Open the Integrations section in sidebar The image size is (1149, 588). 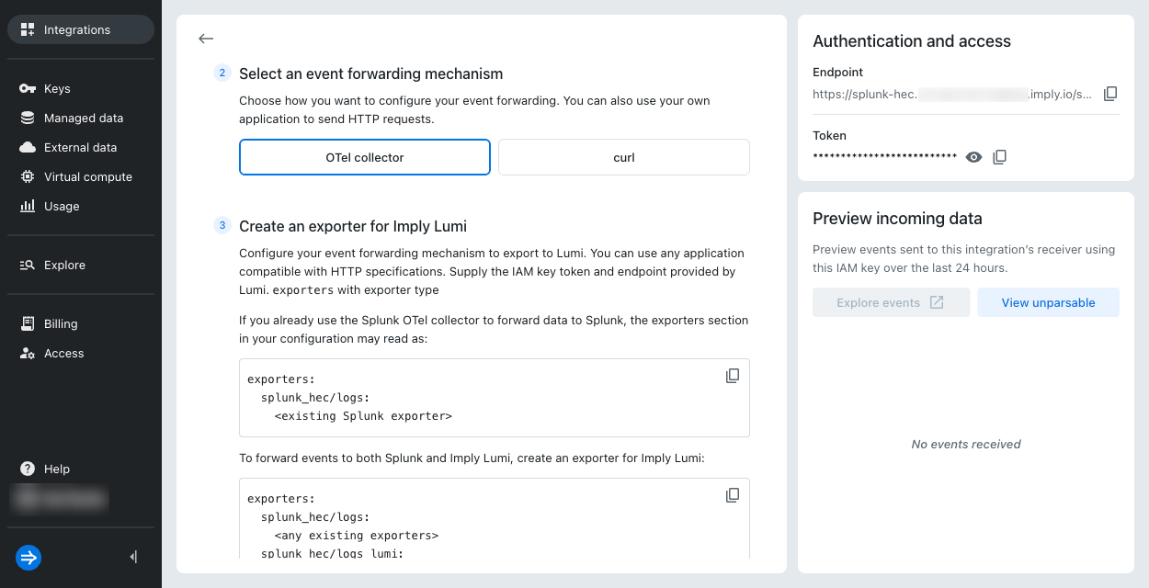[81, 29]
